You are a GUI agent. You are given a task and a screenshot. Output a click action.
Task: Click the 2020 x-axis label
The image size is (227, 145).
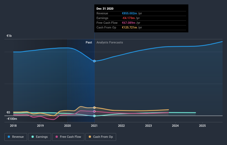tap(67, 126)
